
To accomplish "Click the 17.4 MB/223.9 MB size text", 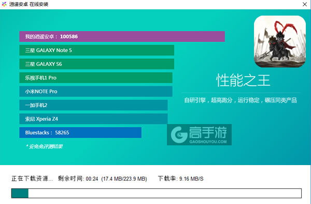I will (x=124, y=179).
